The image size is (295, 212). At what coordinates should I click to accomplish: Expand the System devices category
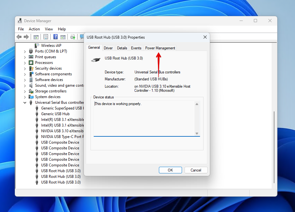tap(25, 97)
